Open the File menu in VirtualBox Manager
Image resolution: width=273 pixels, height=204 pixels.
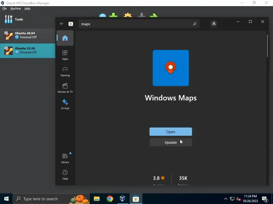(5, 8)
